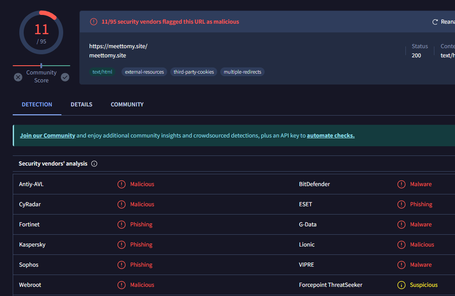455x296 pixels.
Task: Open the automate checks link
Action: click(x=331, y=136)
